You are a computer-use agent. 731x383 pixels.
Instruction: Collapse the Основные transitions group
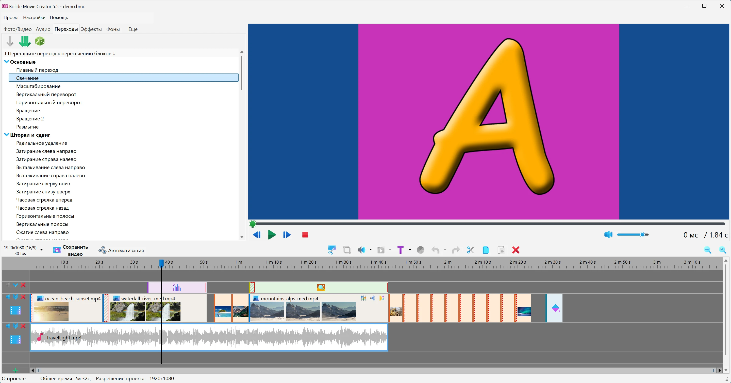7,62
